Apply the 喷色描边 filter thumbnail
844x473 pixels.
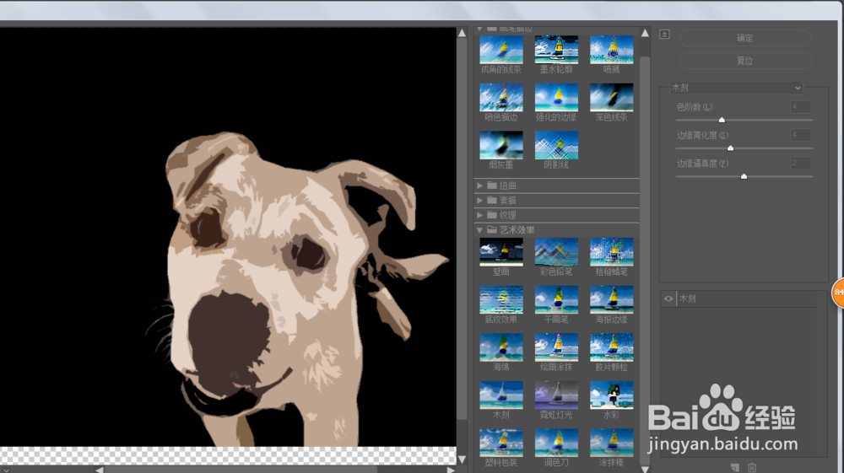501,97
